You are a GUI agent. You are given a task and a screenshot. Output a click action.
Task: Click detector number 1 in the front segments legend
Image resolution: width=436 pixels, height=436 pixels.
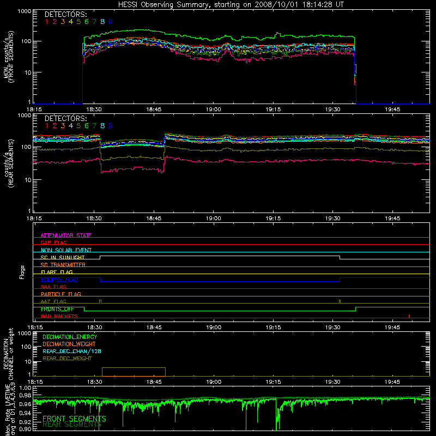coord(47,22)
